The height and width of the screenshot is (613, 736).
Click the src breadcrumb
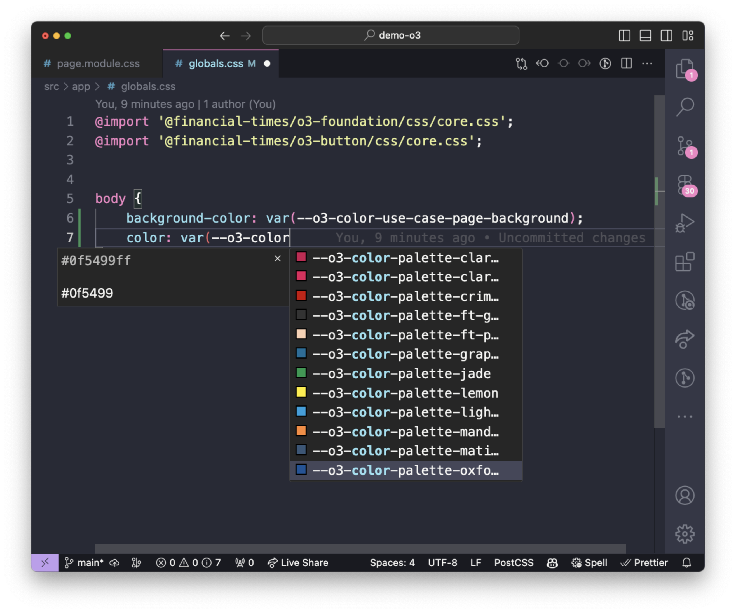[51, 86]
